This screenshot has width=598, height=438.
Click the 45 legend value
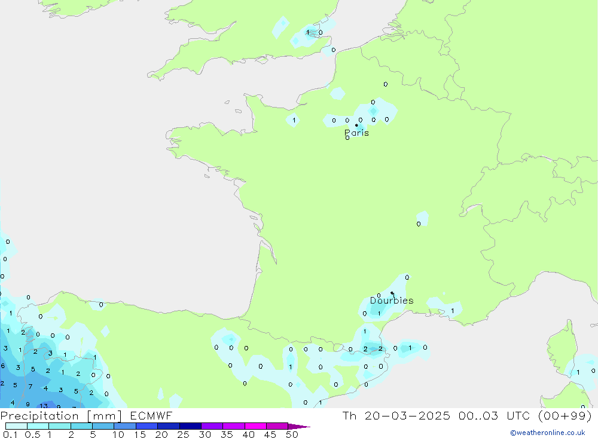click(270, 434)
